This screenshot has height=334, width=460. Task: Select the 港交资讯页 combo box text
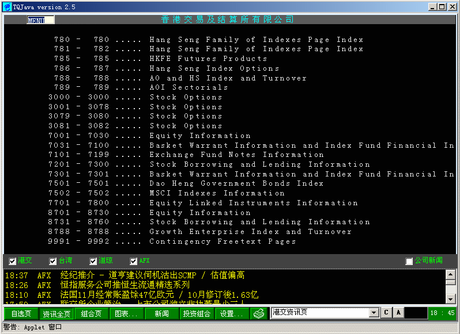[320, 312]
